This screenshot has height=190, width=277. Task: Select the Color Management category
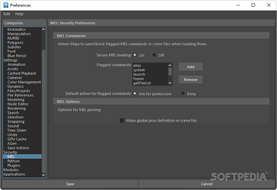pyautogui.click(x=22, y=82)
